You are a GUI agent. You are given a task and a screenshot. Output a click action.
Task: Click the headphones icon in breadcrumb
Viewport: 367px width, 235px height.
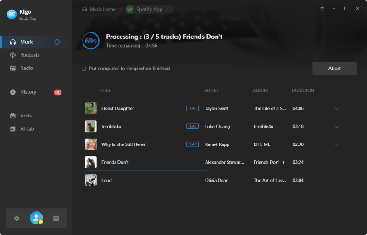tap(84, 9)
